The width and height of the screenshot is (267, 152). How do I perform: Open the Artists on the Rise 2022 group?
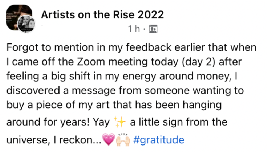(x=102, y=15)
